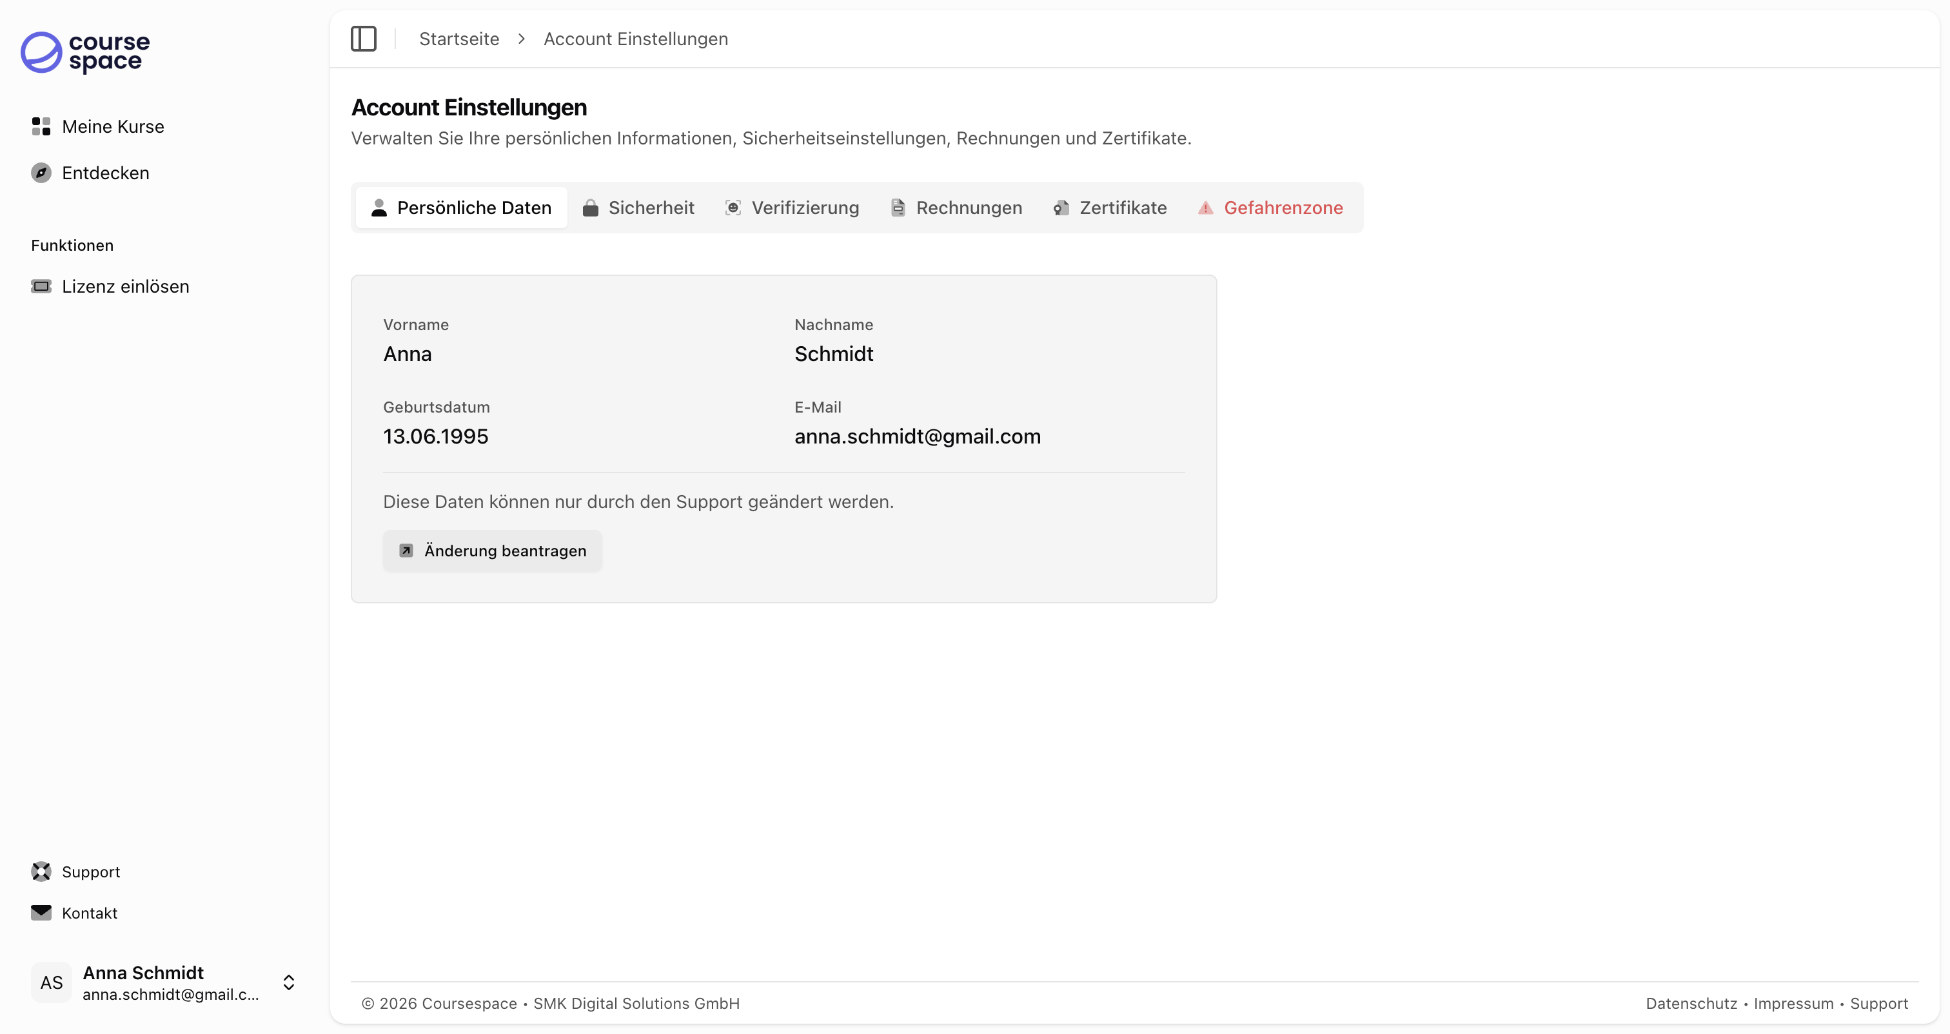This screenshot has height=1034, width=1950.
Task: Click the AS avatar thumbnail
Action: [52, 982]
